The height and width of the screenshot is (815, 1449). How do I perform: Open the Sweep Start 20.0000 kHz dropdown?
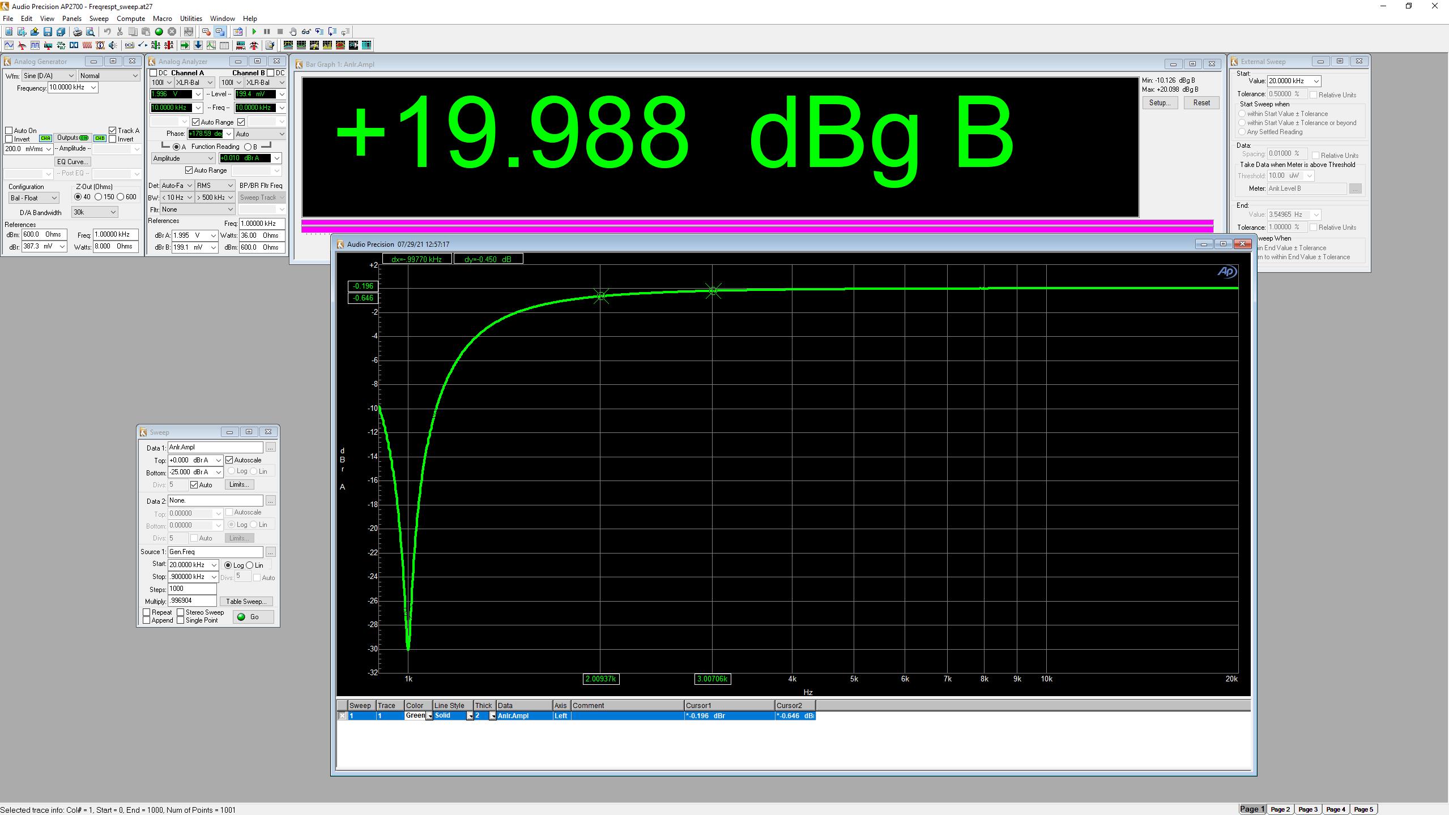point(214,565)
